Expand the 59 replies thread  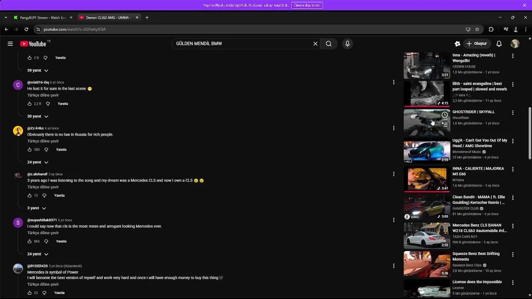[38, 71]
